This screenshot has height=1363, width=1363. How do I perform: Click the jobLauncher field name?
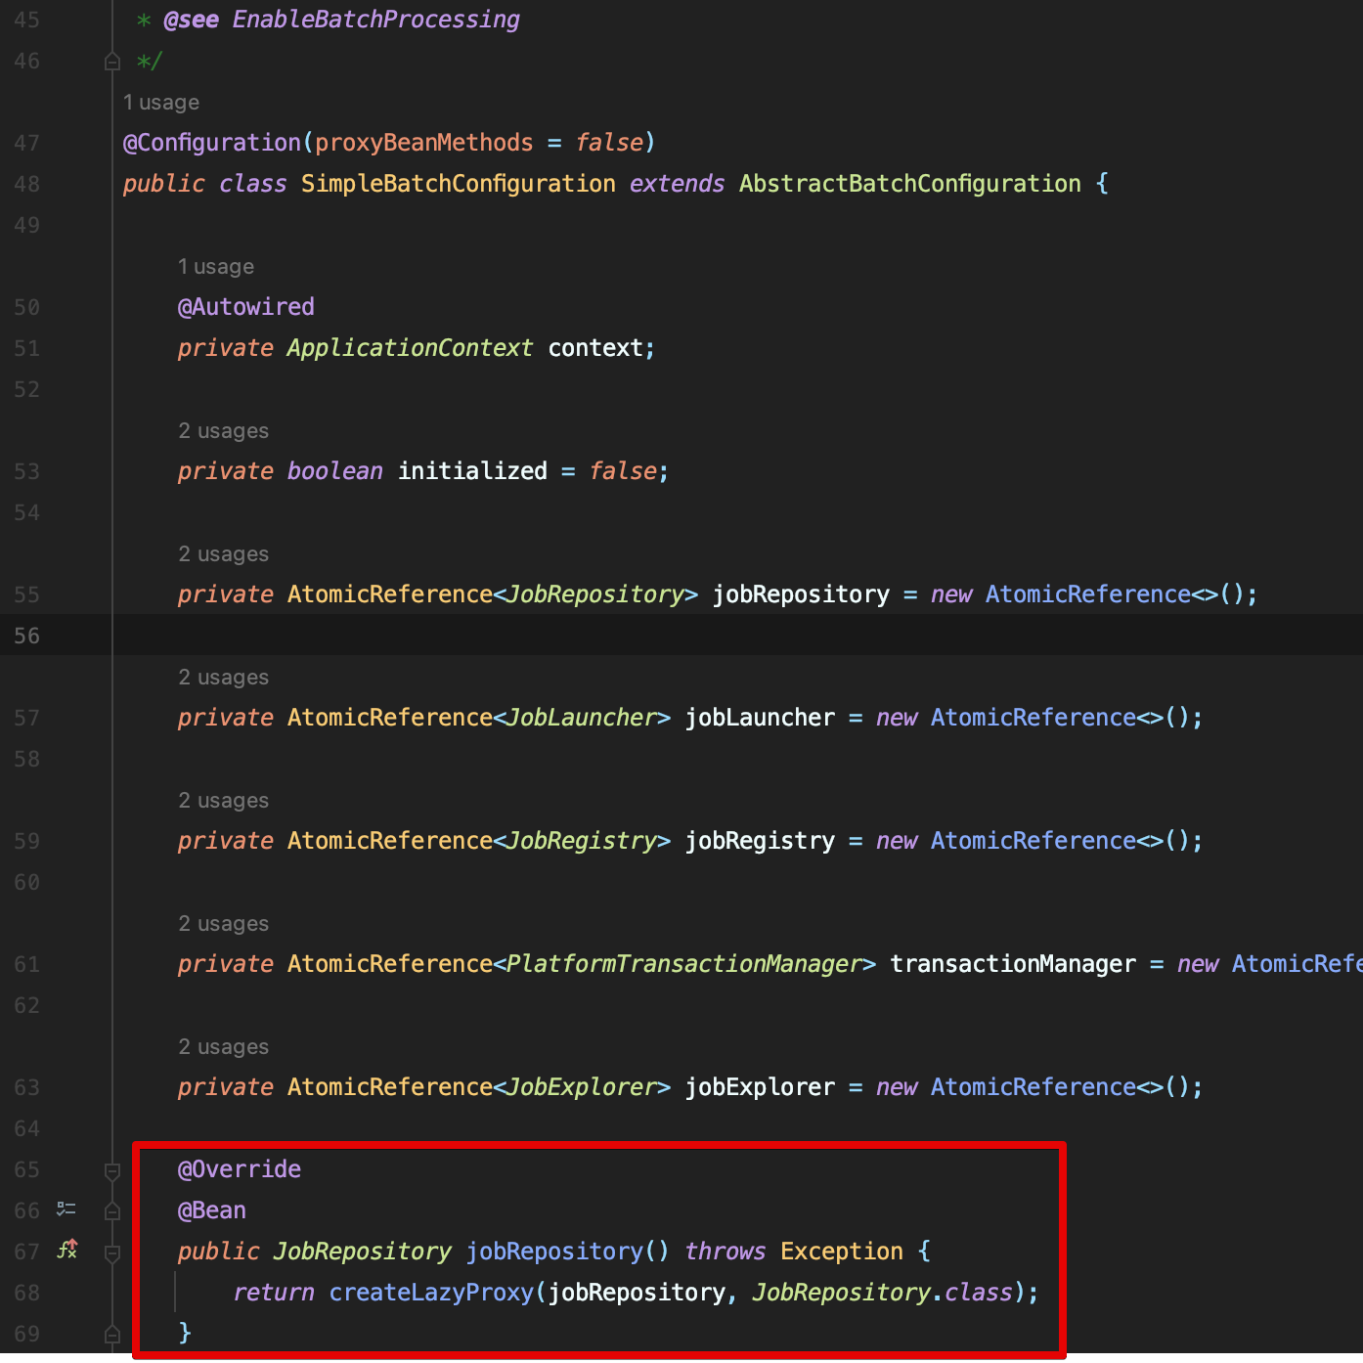760,718
